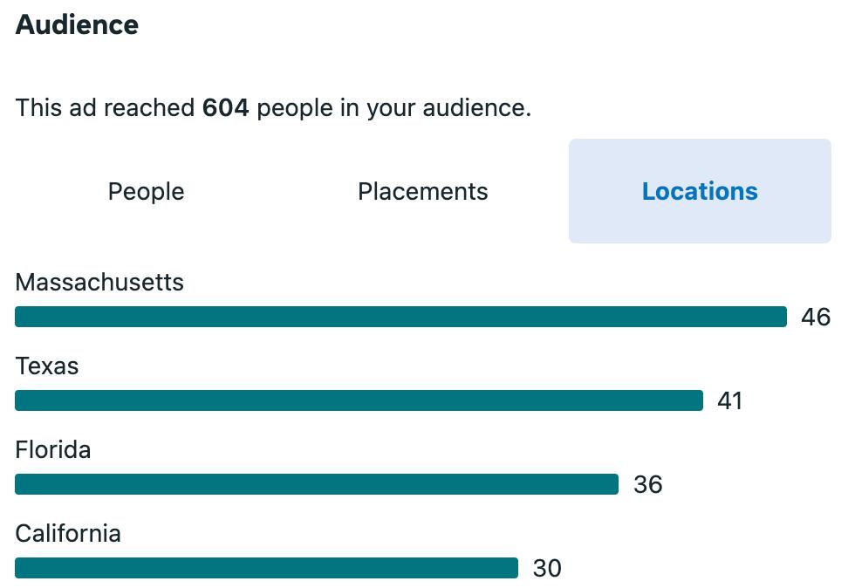The width and height of the screenshot is (855, 588).
Task: Click the value 41 beside Texas bar
Action: click(x=729, y=401)
